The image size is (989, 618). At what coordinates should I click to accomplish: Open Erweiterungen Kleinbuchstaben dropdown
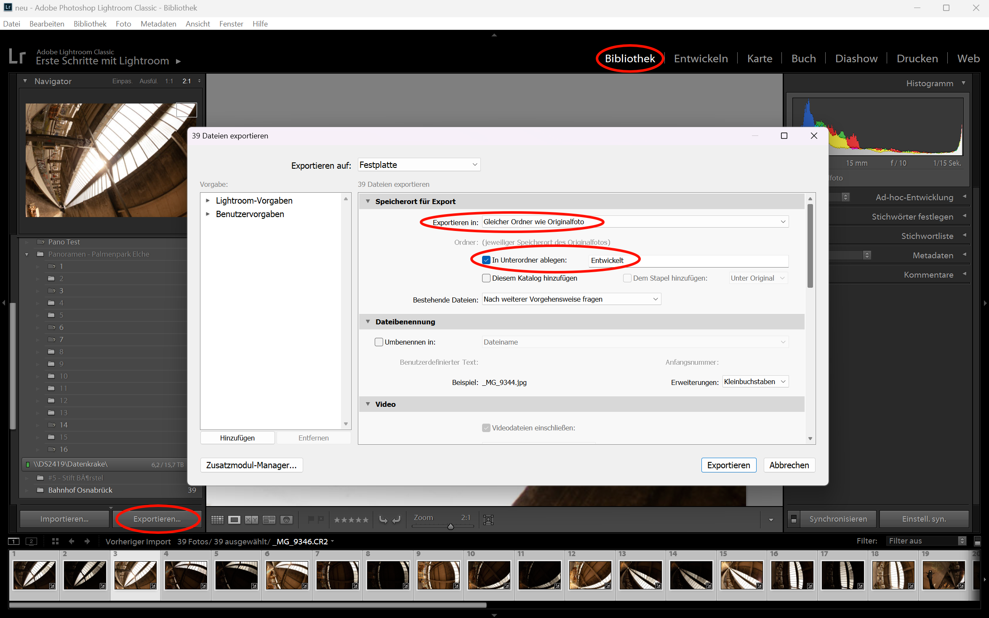(755, 382)
